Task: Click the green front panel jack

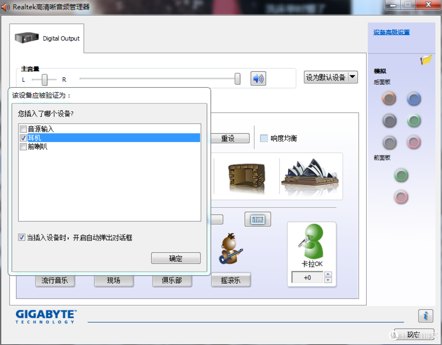Action: tap(401, 176)
